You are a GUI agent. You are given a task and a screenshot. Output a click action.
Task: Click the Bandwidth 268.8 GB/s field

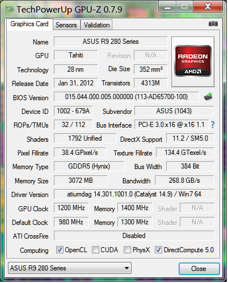click(x=184, y=181)
